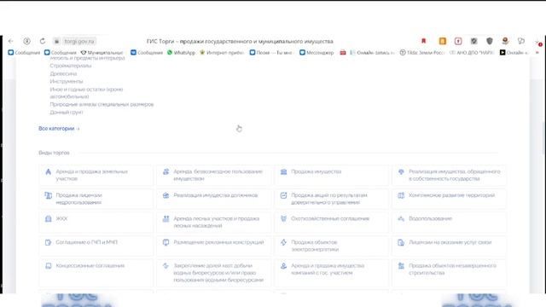This screenshot has width=546, height=307.
Task: Open the Мессенджер bookmark
Action: coord(317,53)
